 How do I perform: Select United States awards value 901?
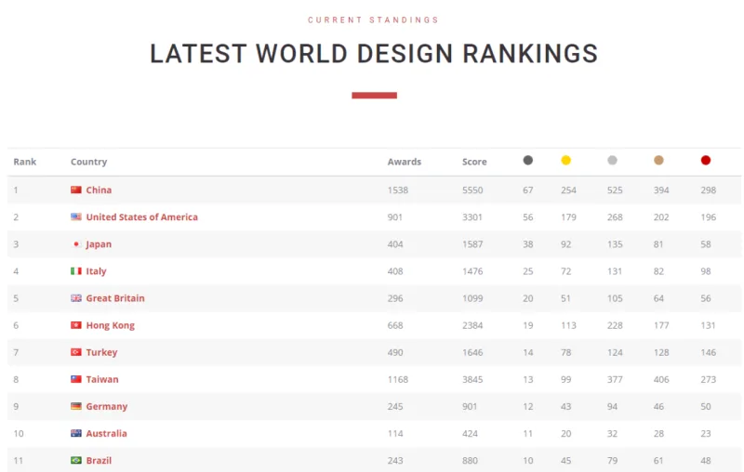(394, 217)
